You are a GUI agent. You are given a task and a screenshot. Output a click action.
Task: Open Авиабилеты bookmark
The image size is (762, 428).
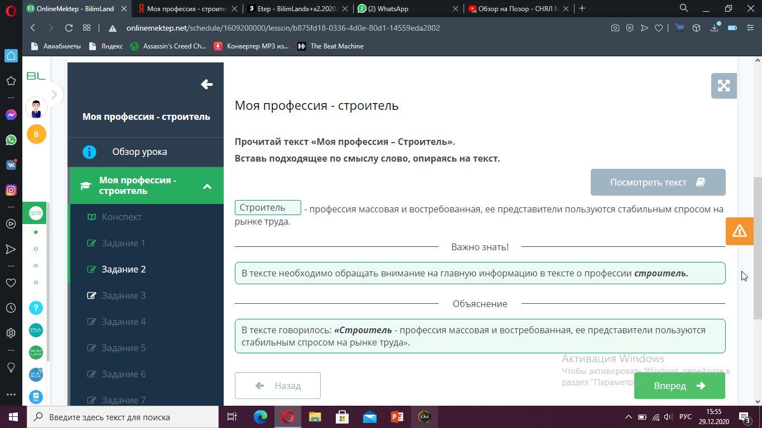[x=56, y=46]
